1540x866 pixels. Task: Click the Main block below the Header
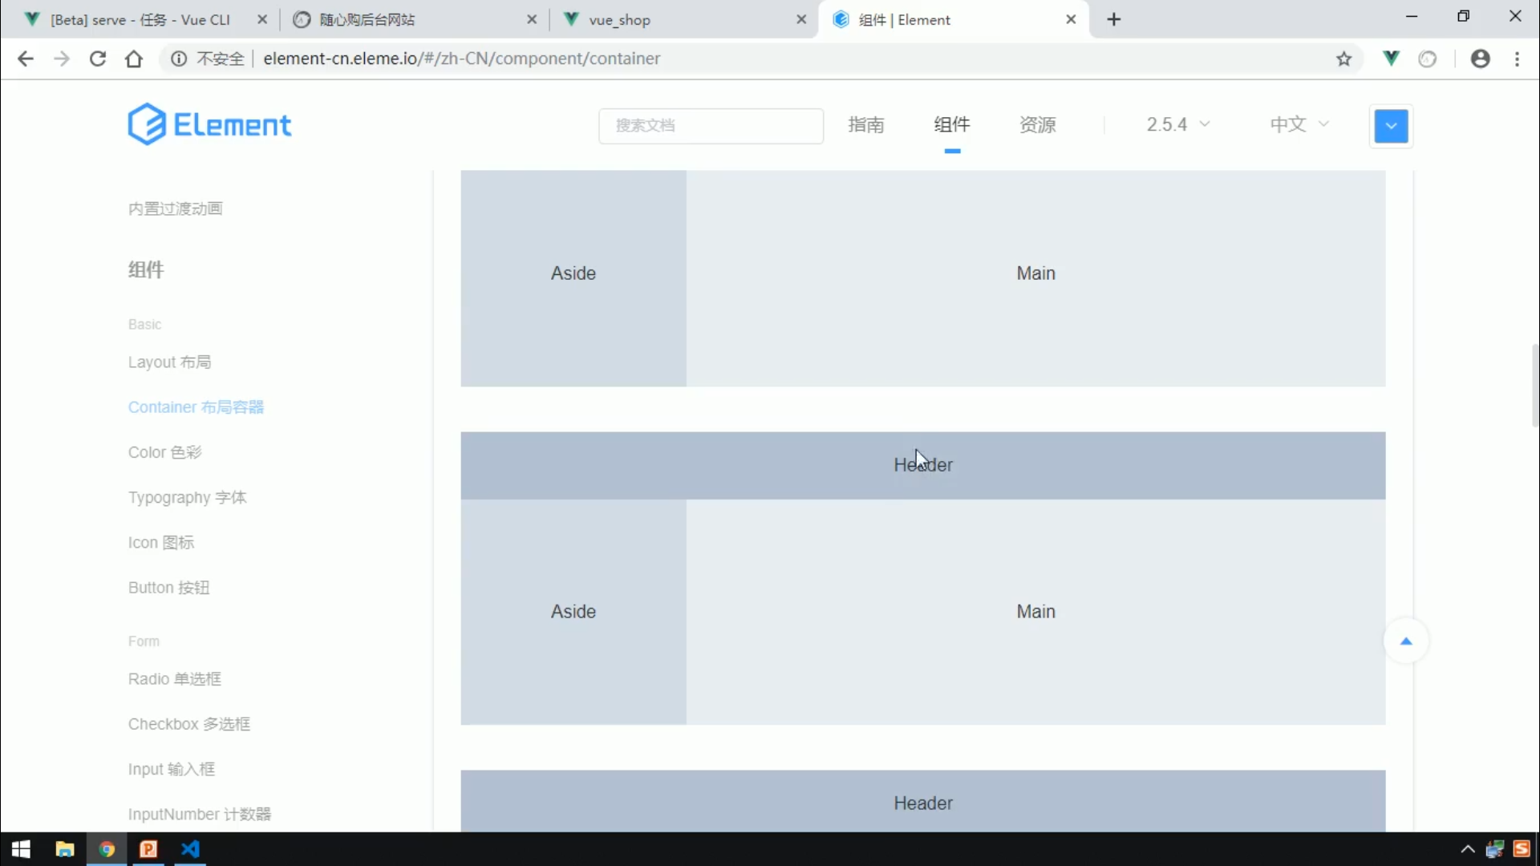[1036, 612]
